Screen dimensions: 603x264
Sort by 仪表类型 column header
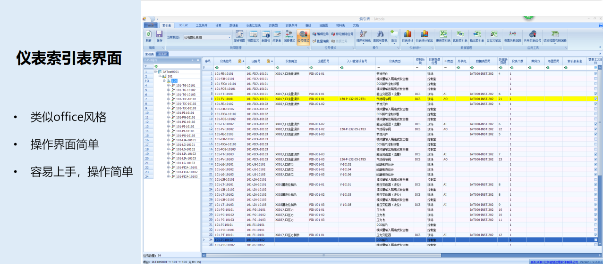tap(394, 61)
